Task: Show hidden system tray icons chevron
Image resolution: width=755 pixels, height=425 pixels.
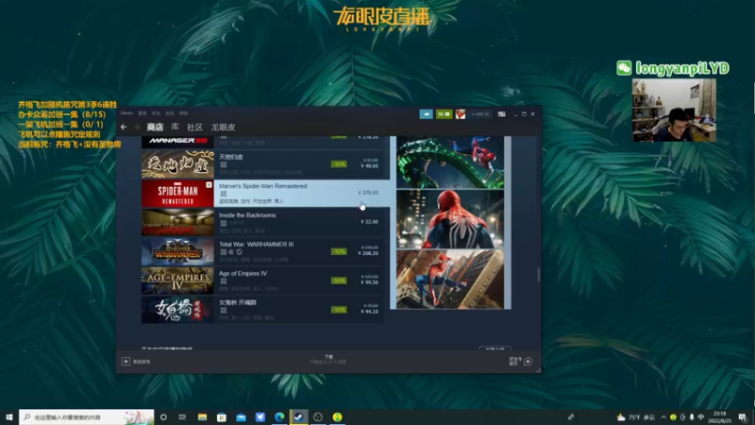Action: (663, 416)
